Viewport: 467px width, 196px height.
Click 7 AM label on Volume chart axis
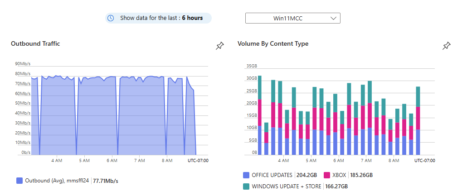point(366,160)
